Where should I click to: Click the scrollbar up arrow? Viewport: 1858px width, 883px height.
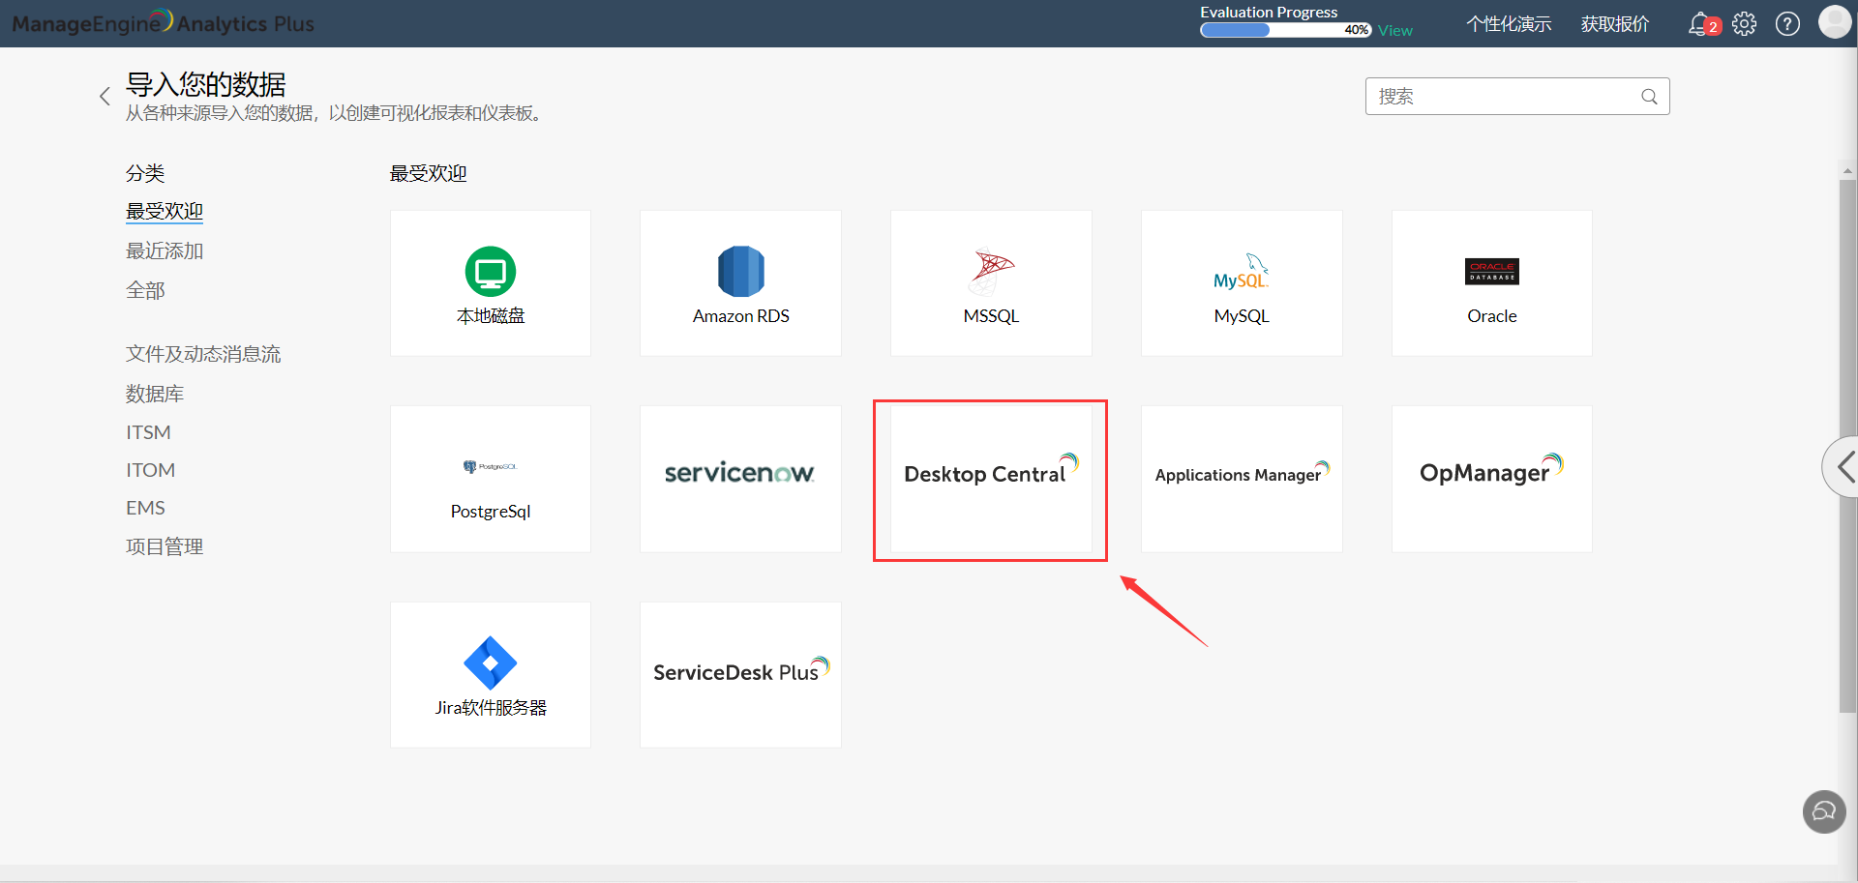point(1847,170)
